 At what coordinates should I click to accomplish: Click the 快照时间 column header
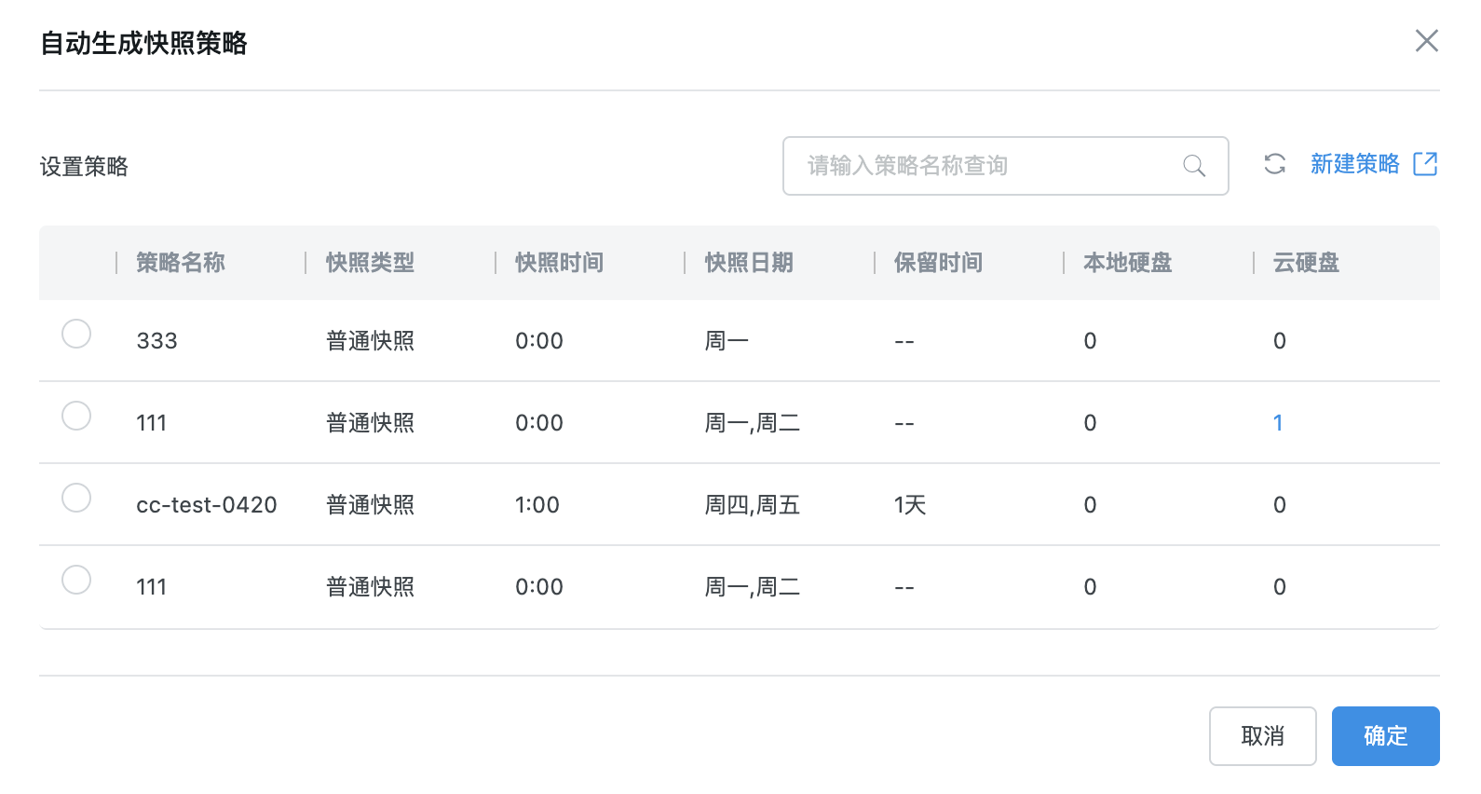(x=559, y=263)
